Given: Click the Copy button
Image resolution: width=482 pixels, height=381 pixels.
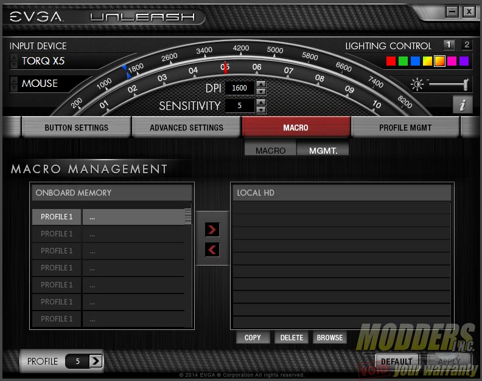Looking at the screenshot, I should (x=253, y=338).
